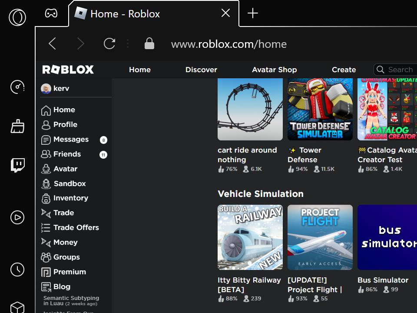Open GX Cleaner broom icon
Screen dimensions: 417x313
[17, 126]
